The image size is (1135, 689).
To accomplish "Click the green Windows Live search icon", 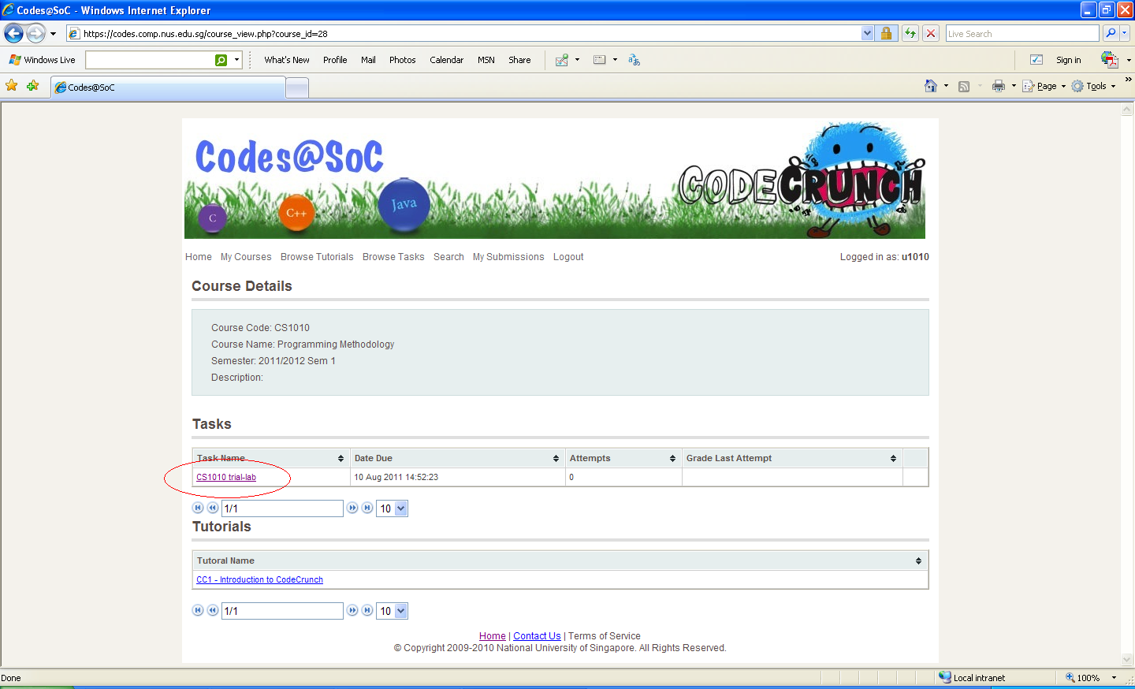I will tap(221, 60).
